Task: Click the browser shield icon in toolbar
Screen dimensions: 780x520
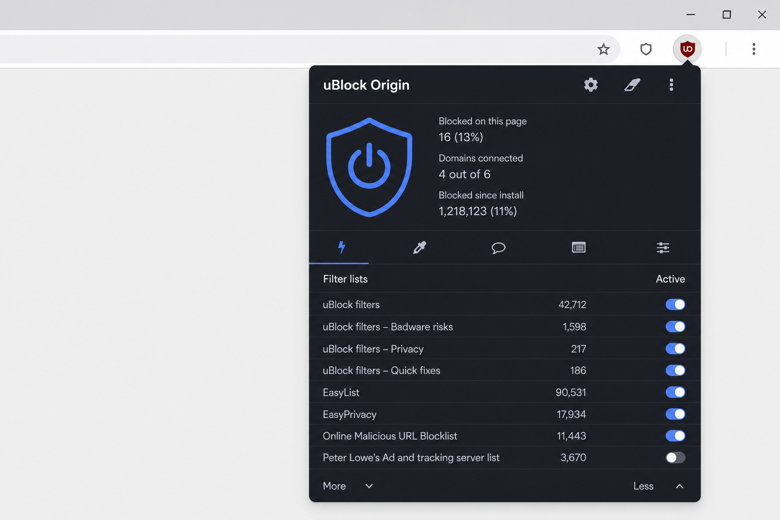Action: coord(646,49)
